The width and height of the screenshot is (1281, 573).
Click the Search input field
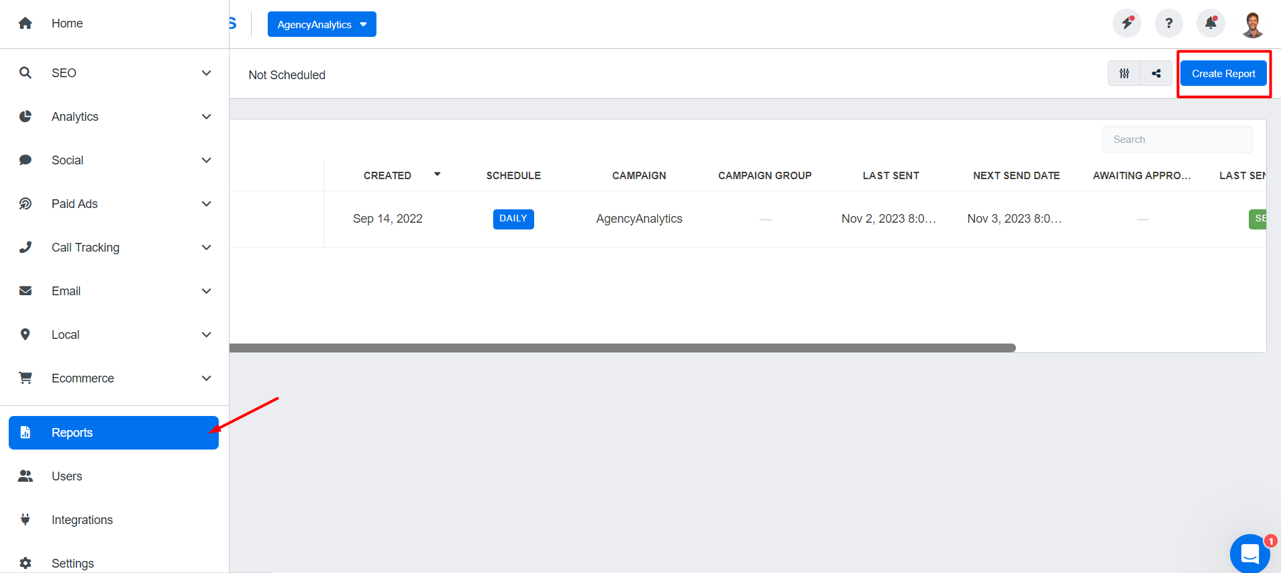point(1177,140)
